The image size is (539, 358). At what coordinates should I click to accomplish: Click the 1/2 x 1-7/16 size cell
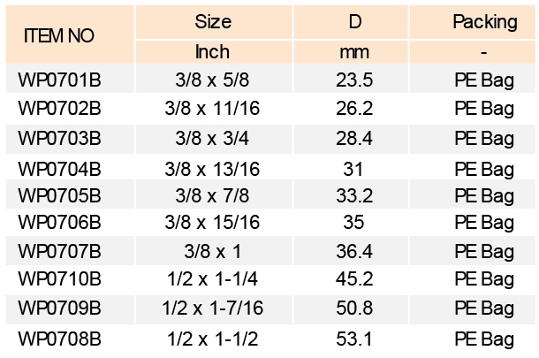click(212, 309)
